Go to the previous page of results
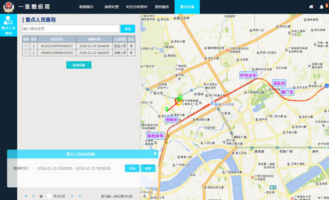 coord(33,196)
